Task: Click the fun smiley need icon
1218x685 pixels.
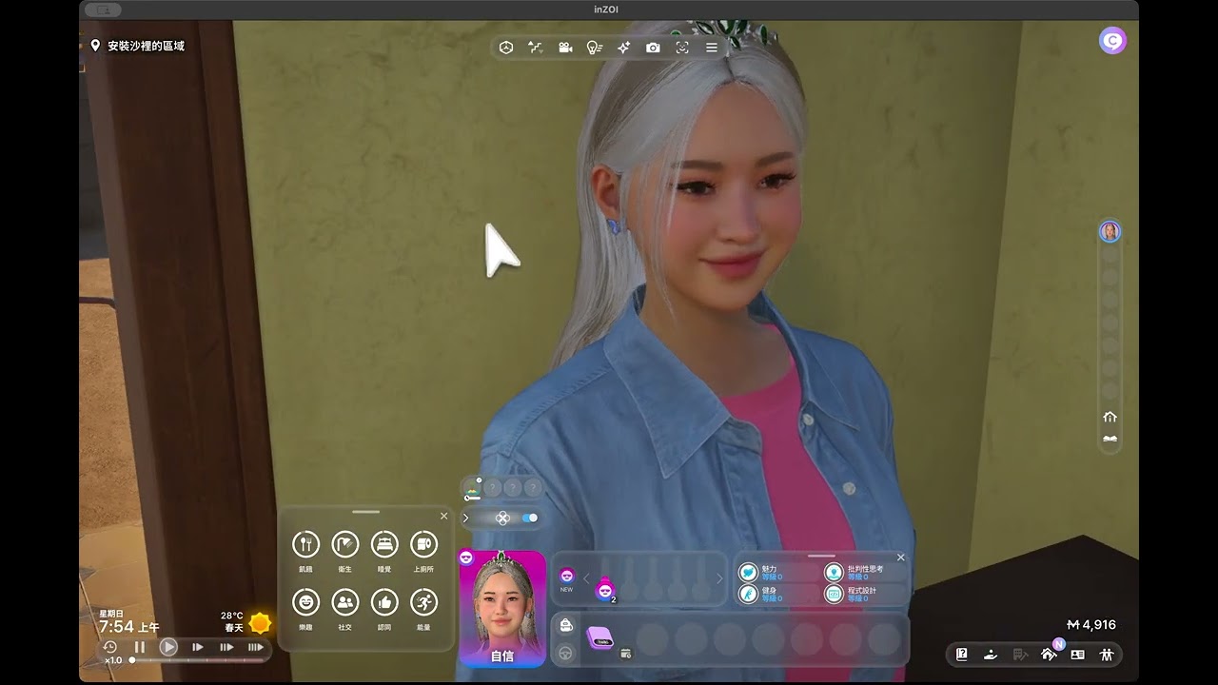Action: click(305, 602)
